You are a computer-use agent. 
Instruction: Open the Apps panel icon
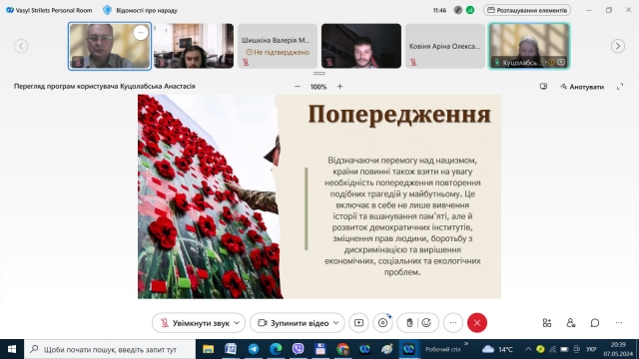click(547, 323)
